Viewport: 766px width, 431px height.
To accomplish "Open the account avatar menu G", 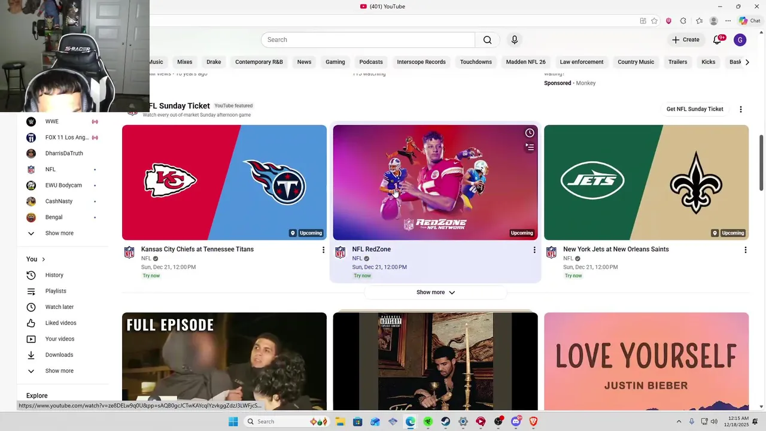I will pos(740,40).
